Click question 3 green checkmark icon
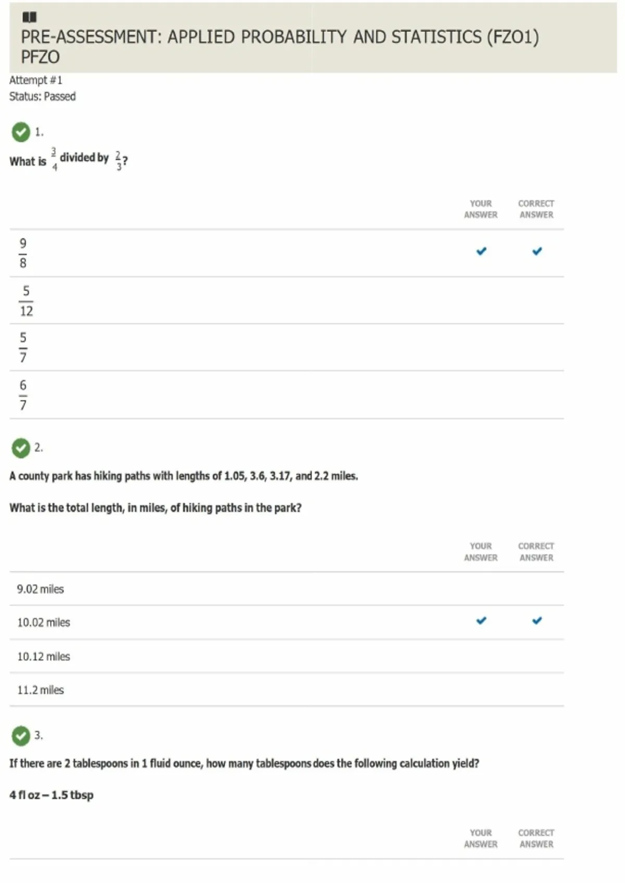Viewport: 625px width, 885px height. [21, 736]
